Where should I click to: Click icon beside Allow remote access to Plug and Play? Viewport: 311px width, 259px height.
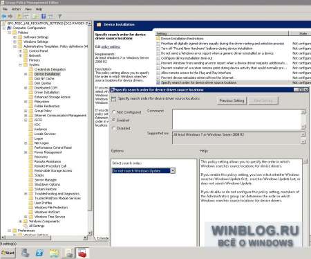tap(158, 73)
